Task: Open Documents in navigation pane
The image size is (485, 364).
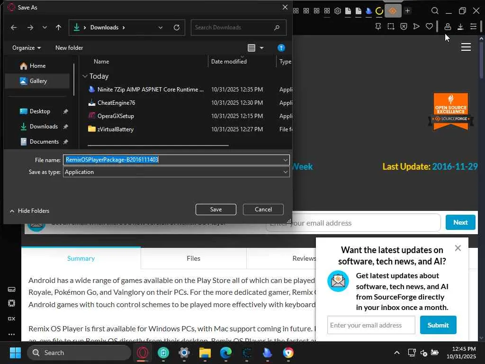Action: coord(44,142)
